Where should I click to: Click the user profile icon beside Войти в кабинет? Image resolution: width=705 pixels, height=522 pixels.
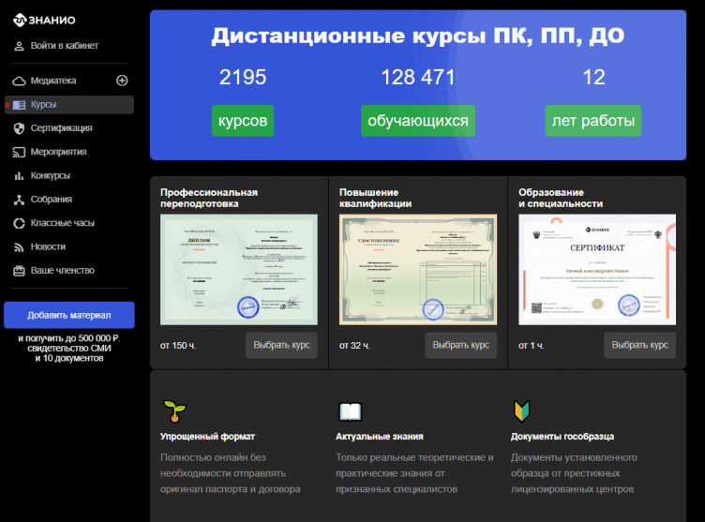pyautogui.click(x=19, y=46)
